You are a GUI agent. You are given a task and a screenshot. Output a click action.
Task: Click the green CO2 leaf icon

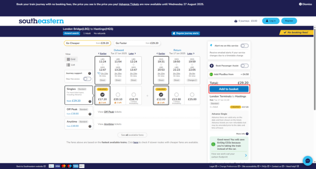pos(213,144)
